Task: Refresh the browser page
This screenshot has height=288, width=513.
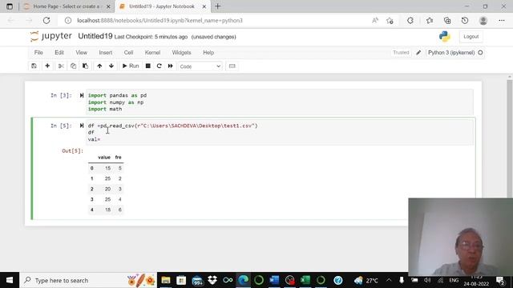Action: pos(46,21)
